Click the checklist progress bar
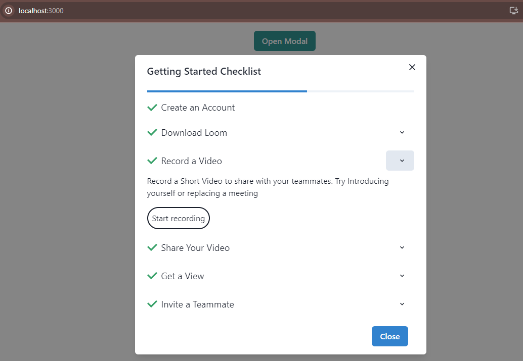Image resolution: width=523 pixels, height=361 pixels. pos(281,91)
